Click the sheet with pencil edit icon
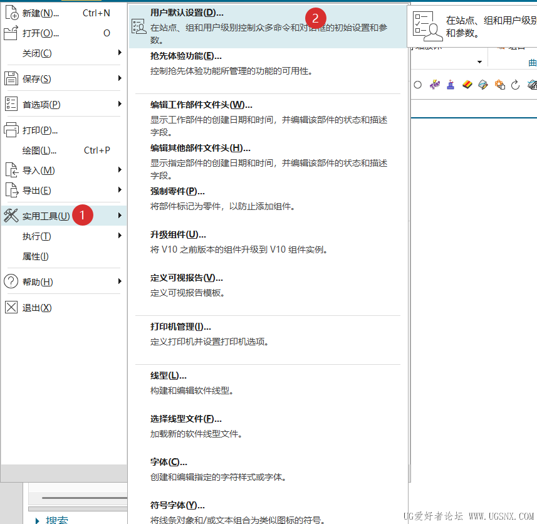537x524 pixels. (x=483, y=84)
